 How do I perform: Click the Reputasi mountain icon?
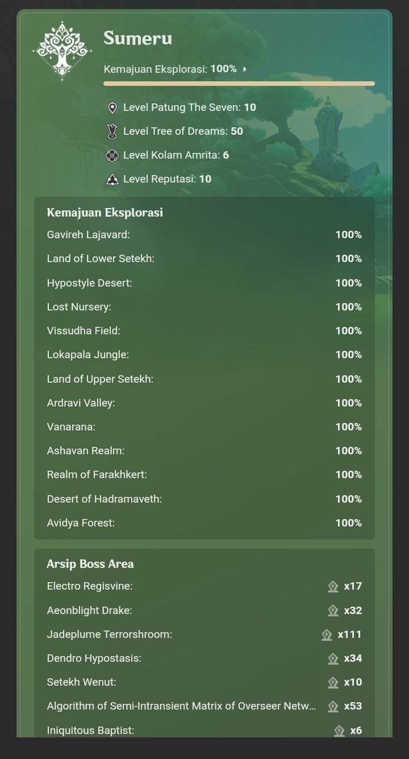[112, 179]
